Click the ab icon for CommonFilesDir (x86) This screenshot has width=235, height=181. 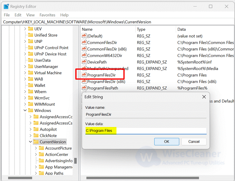(84, 49)
